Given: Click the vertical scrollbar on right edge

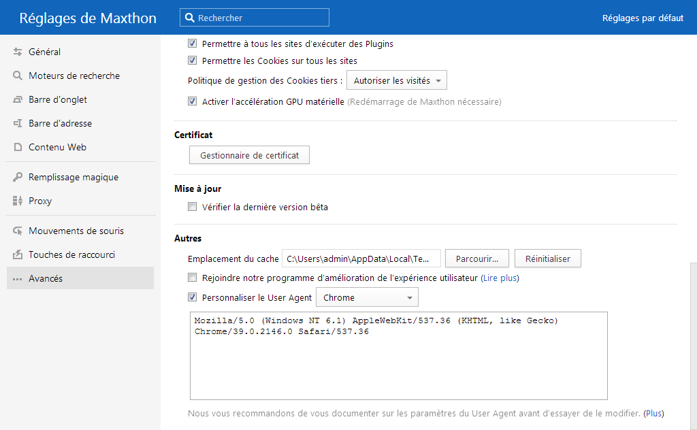Looking at the screenshot, I should click(x=694, y=346).
